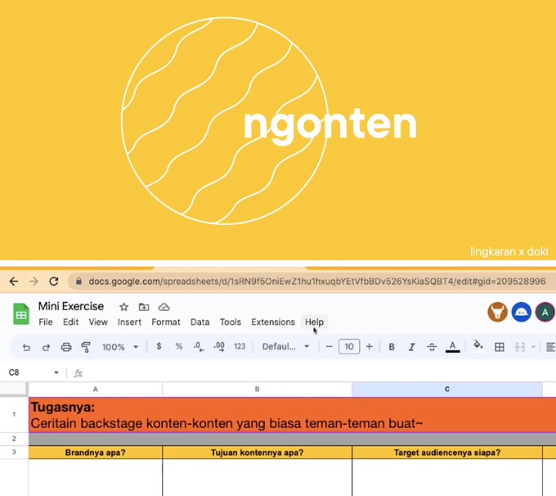This screenshot has height=496, width=556.
Task: Open the text color picker
Action: click(x=452, y=347)
